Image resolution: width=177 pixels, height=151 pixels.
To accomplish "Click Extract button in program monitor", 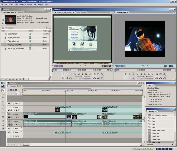I will pyautogui.click(x=160, y=78).
